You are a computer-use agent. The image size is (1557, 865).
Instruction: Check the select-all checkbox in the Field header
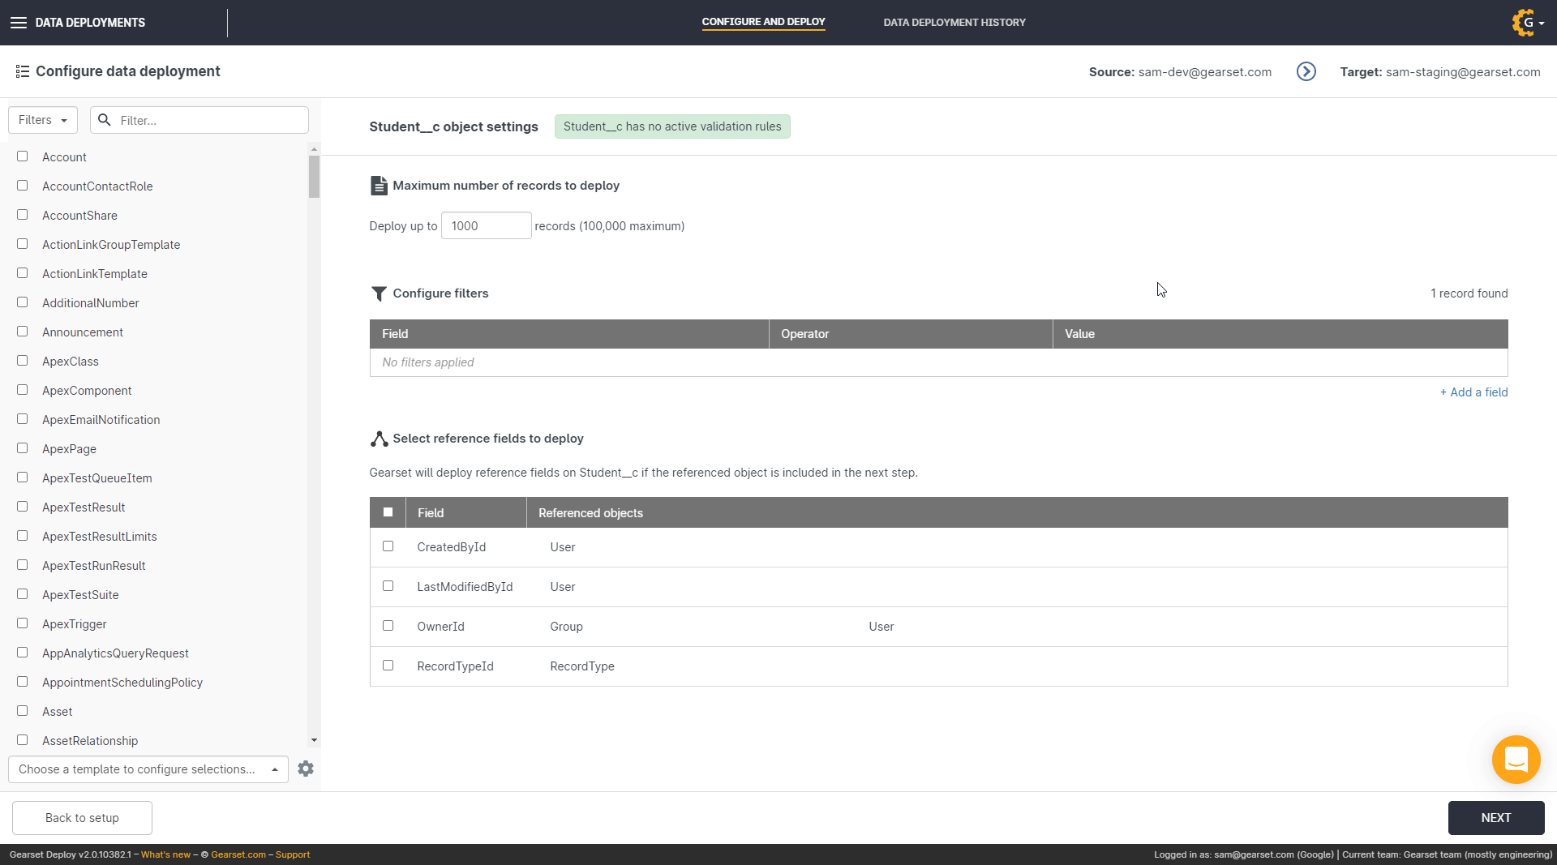[388, 512]
